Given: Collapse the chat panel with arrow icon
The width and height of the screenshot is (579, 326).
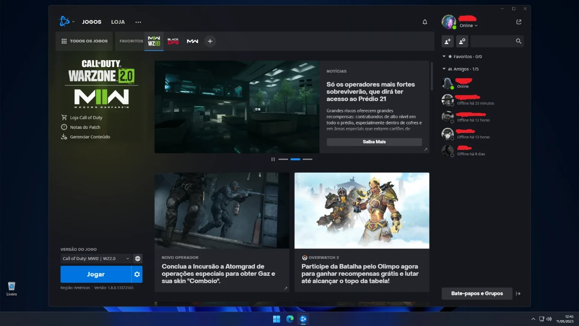Looking at the screenshot, I should click(518, 294).
